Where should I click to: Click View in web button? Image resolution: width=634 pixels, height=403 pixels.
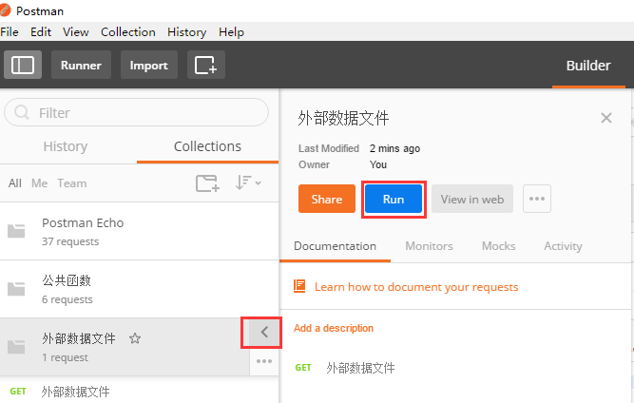point(472,199)
